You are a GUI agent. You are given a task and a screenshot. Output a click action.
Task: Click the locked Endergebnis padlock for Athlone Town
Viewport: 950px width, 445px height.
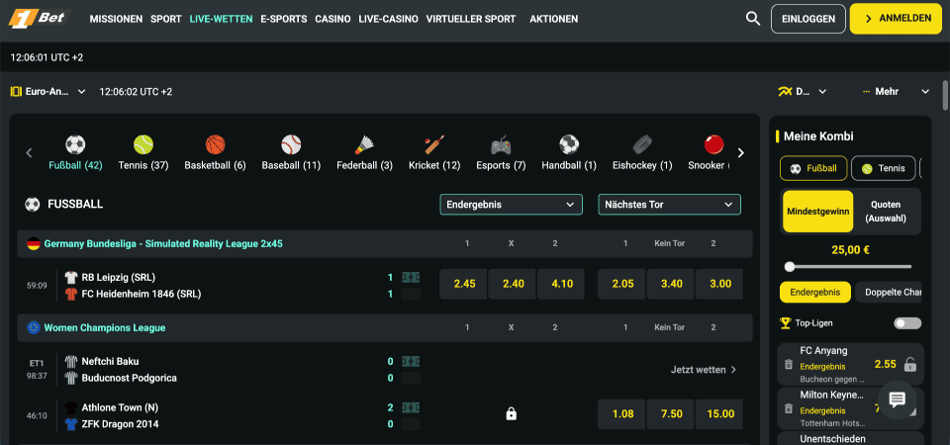click(511, 414)
